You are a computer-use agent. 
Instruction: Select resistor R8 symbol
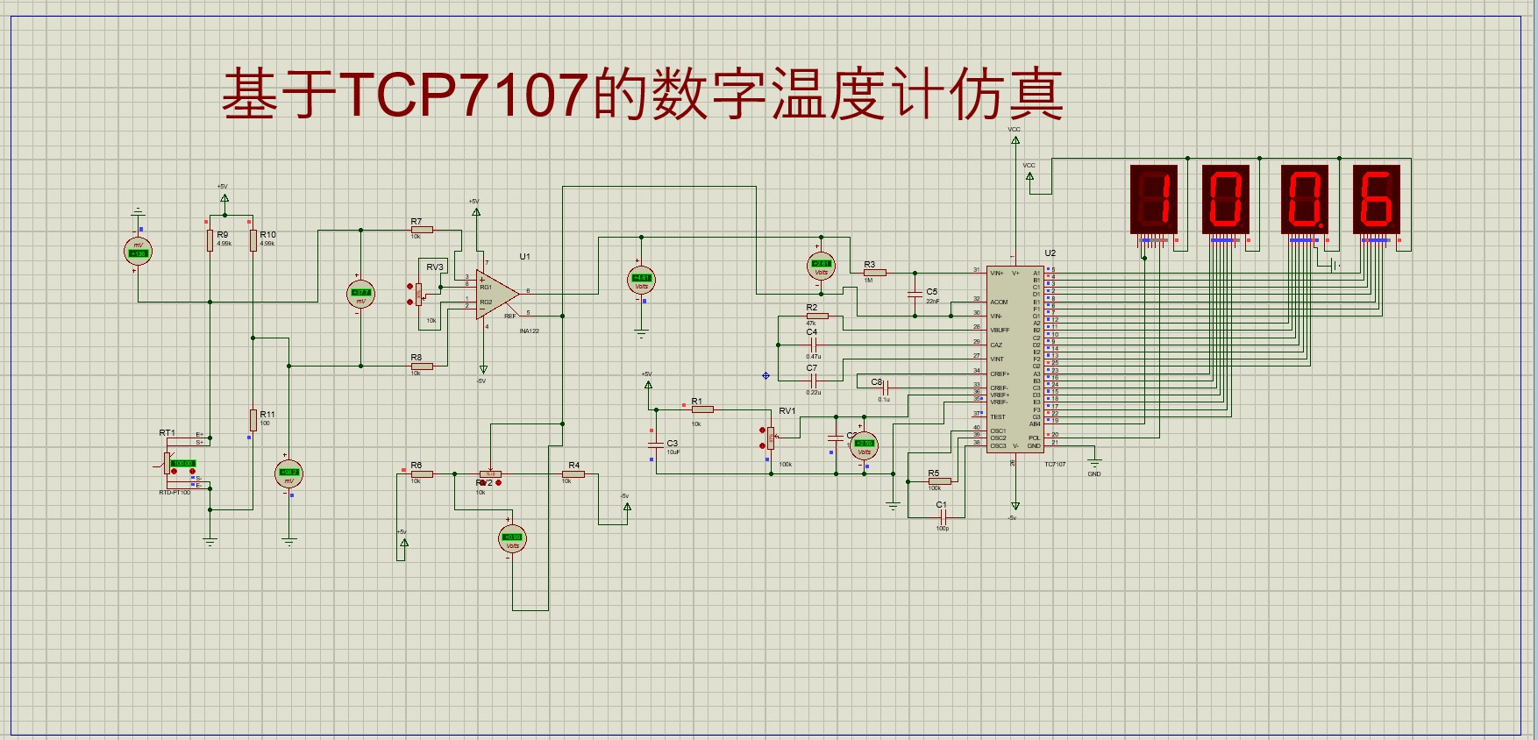click(422, 366)
